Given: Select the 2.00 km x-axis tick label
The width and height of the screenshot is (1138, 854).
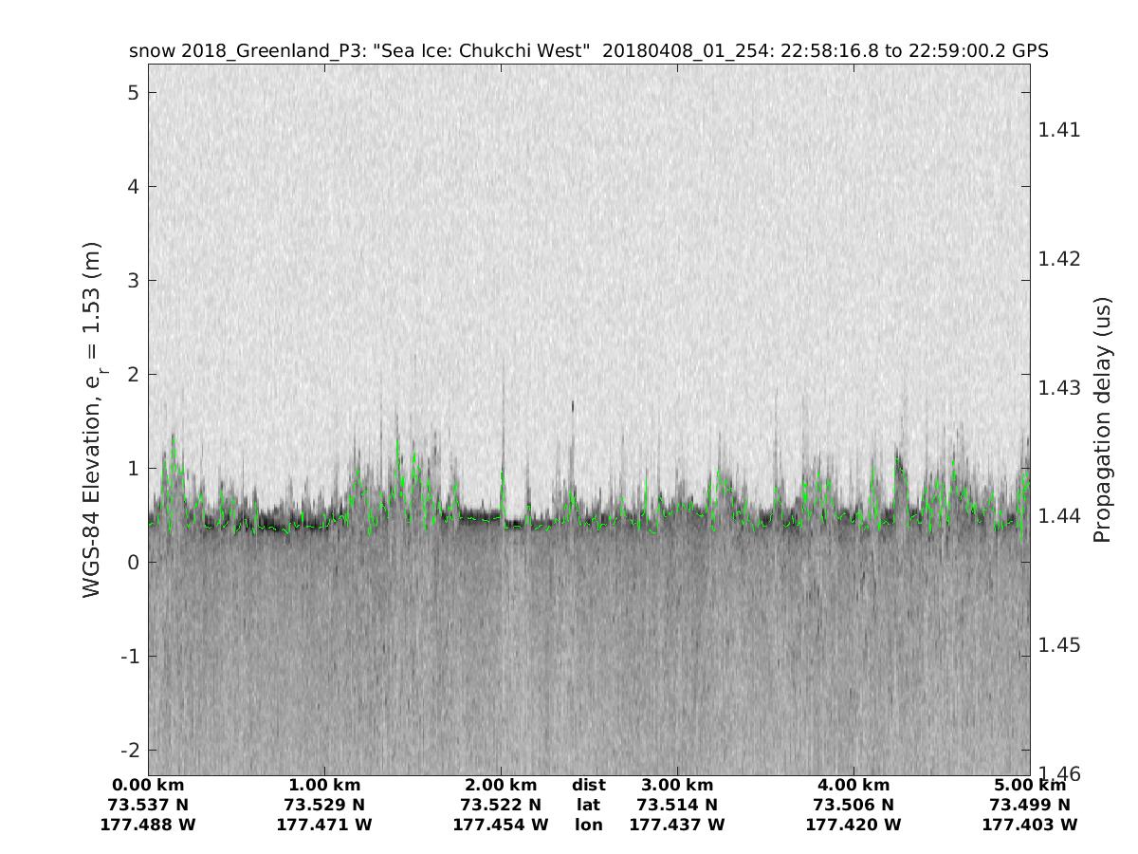Looking at the screenshot, I should pos(501,785).
